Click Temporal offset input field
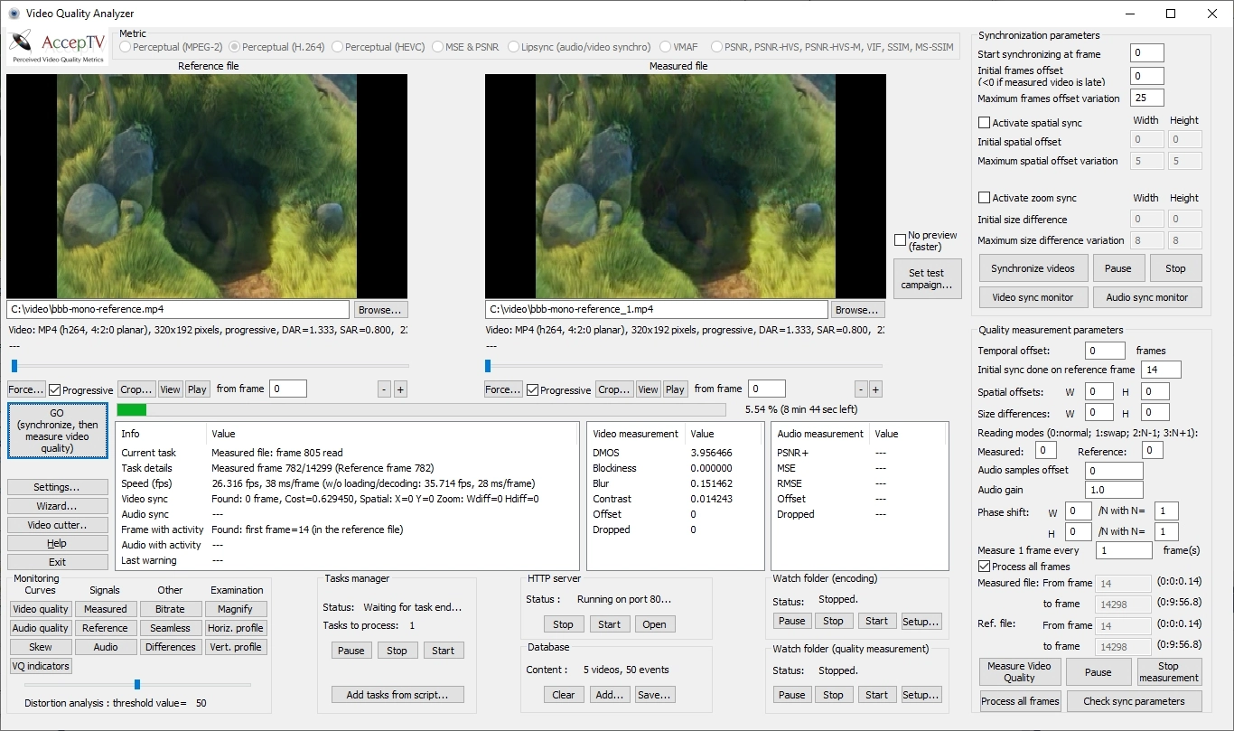Image resolution: width=1234 pixels, height=731 pixels. click(1106, 351)
